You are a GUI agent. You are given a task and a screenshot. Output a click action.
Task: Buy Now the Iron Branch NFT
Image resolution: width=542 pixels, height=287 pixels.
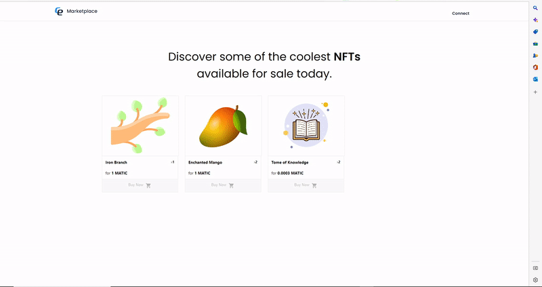point(140,185)
